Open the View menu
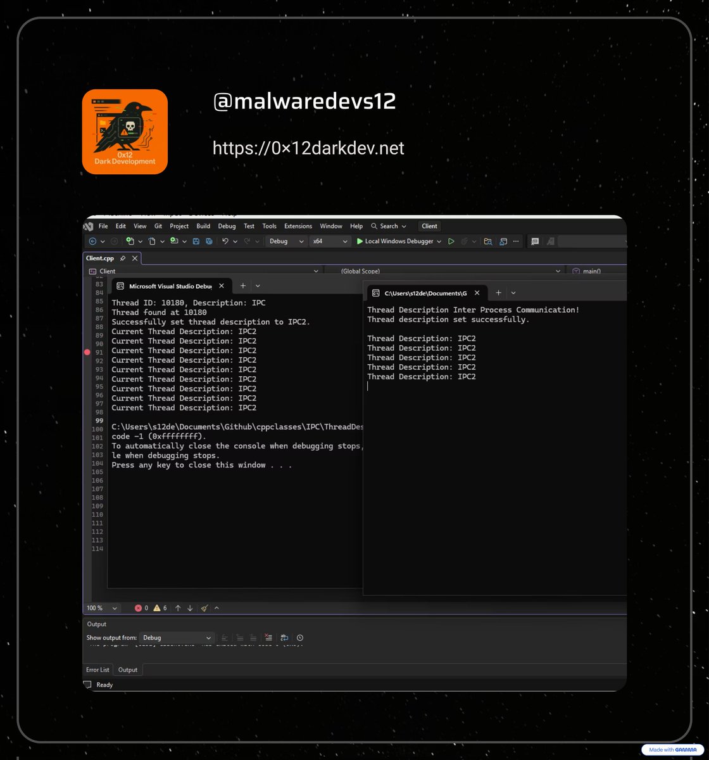 140,226
